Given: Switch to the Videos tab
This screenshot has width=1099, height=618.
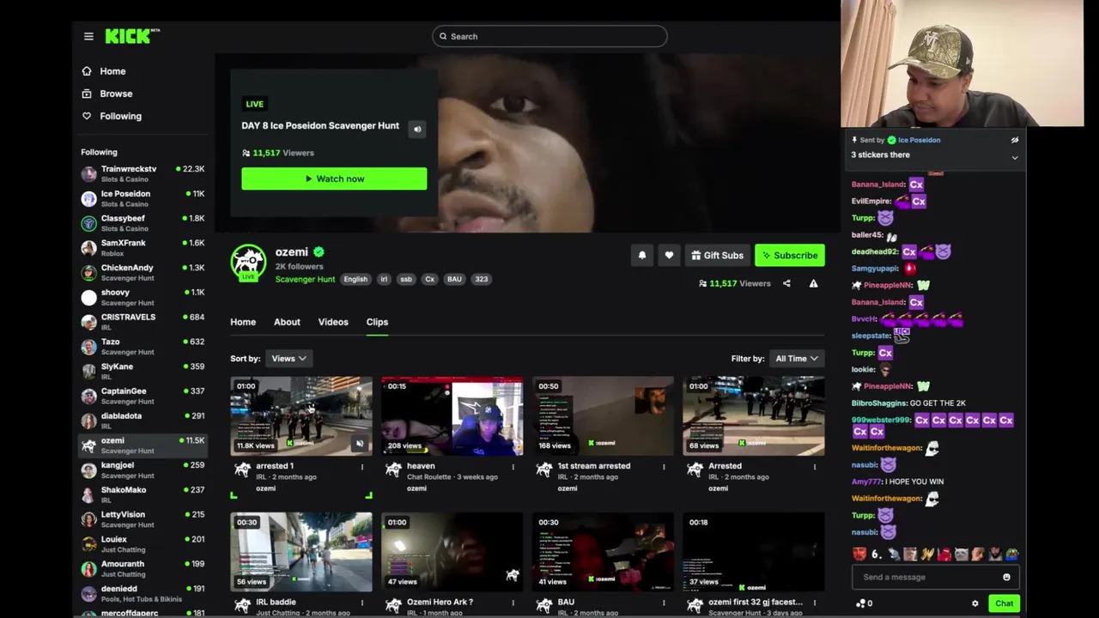Looking at the screenshot, I should 333,322.
